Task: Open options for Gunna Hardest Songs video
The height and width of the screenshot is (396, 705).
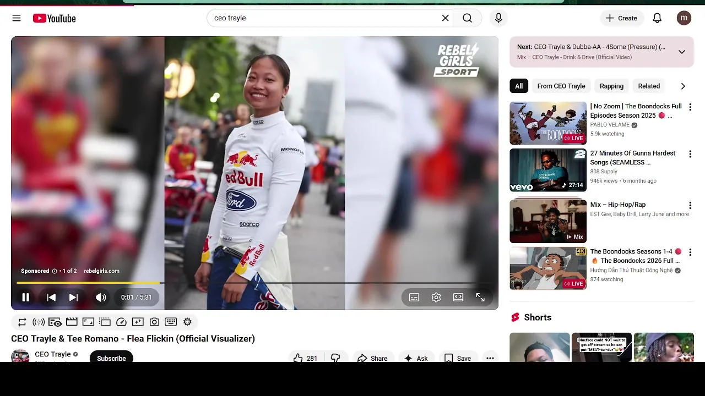Action: 690,155
